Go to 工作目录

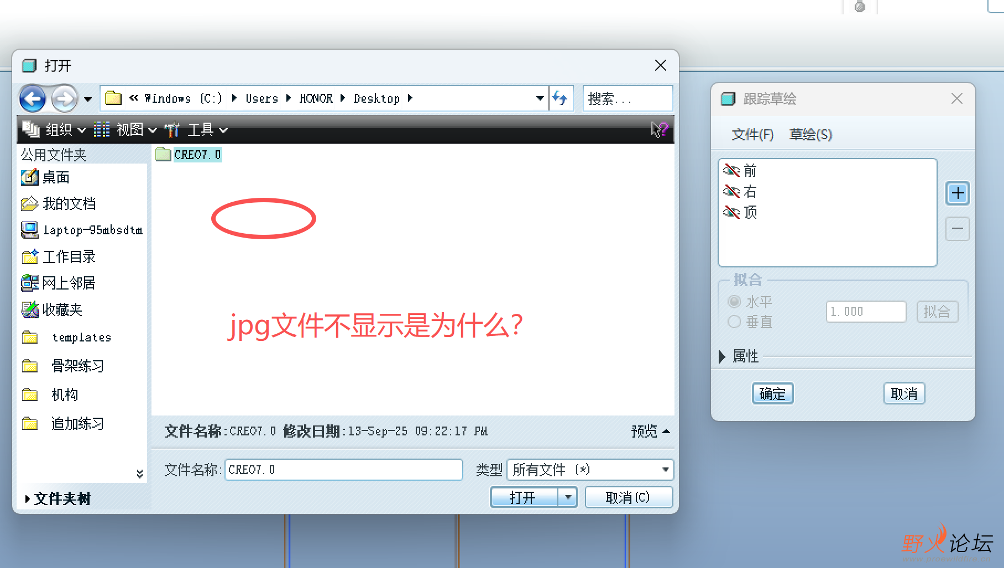tap(59, 257)
